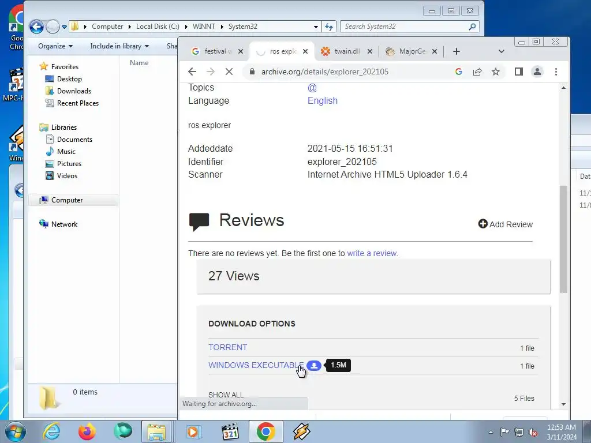
Task: Click Local Disk (C:) breadcrumb segment
Action: pos(158,27)
